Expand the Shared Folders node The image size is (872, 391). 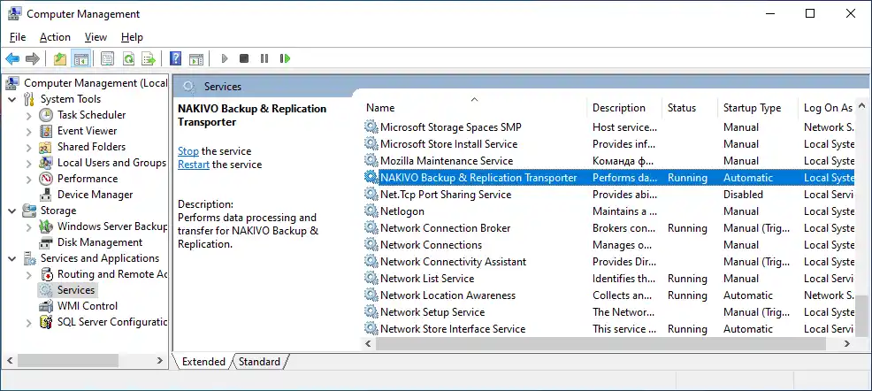29,148
